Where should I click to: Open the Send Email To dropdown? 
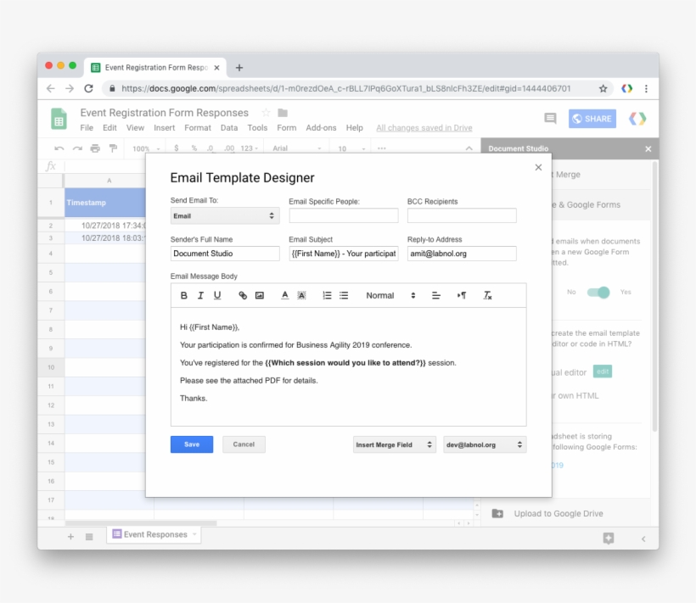(224, 215)
